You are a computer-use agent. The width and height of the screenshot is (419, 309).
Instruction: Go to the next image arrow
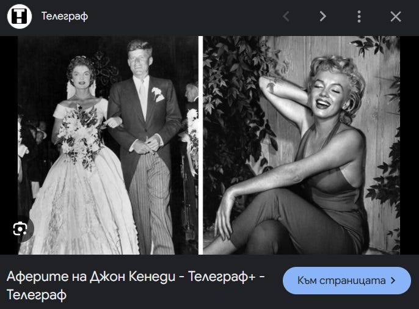(322, 16)
